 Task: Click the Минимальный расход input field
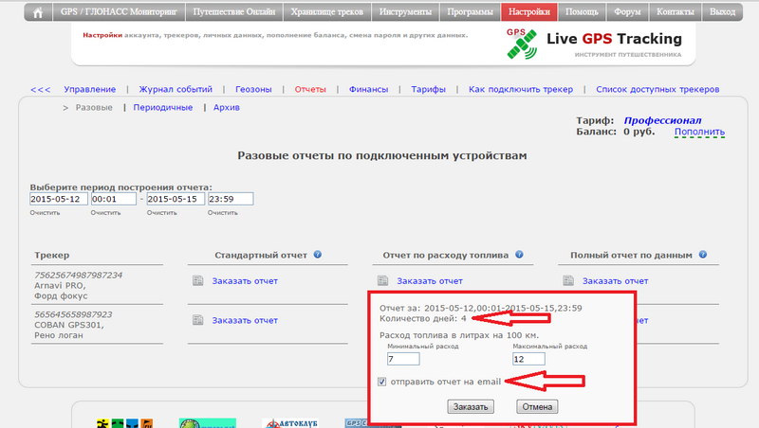coord(403,359)
